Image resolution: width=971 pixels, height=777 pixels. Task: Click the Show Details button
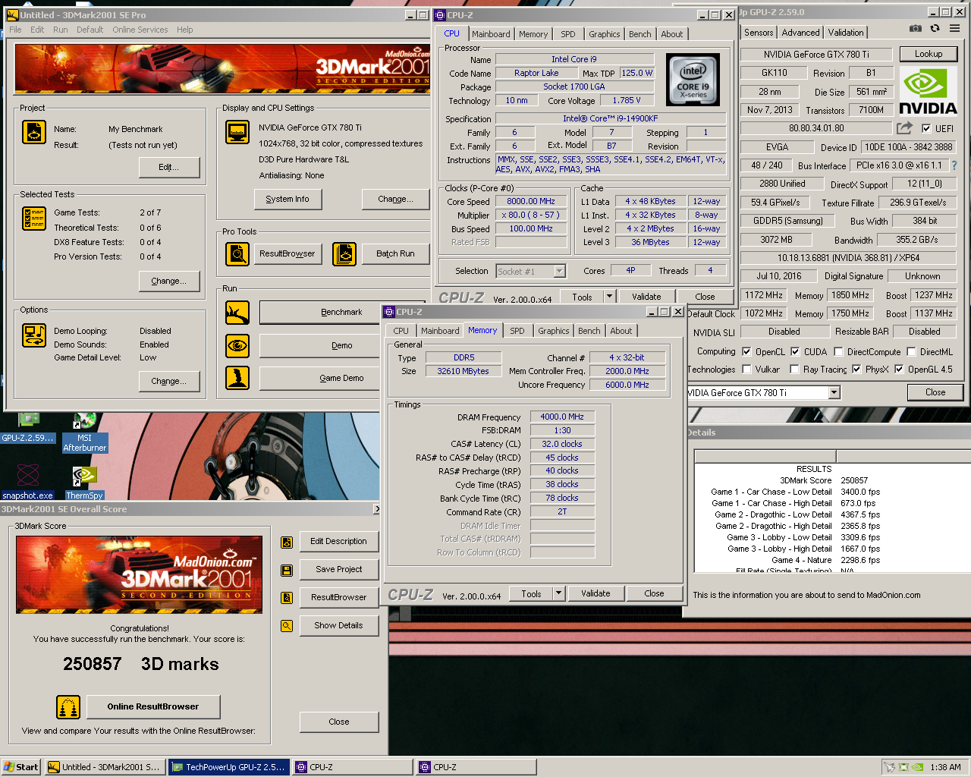point(339,626)
